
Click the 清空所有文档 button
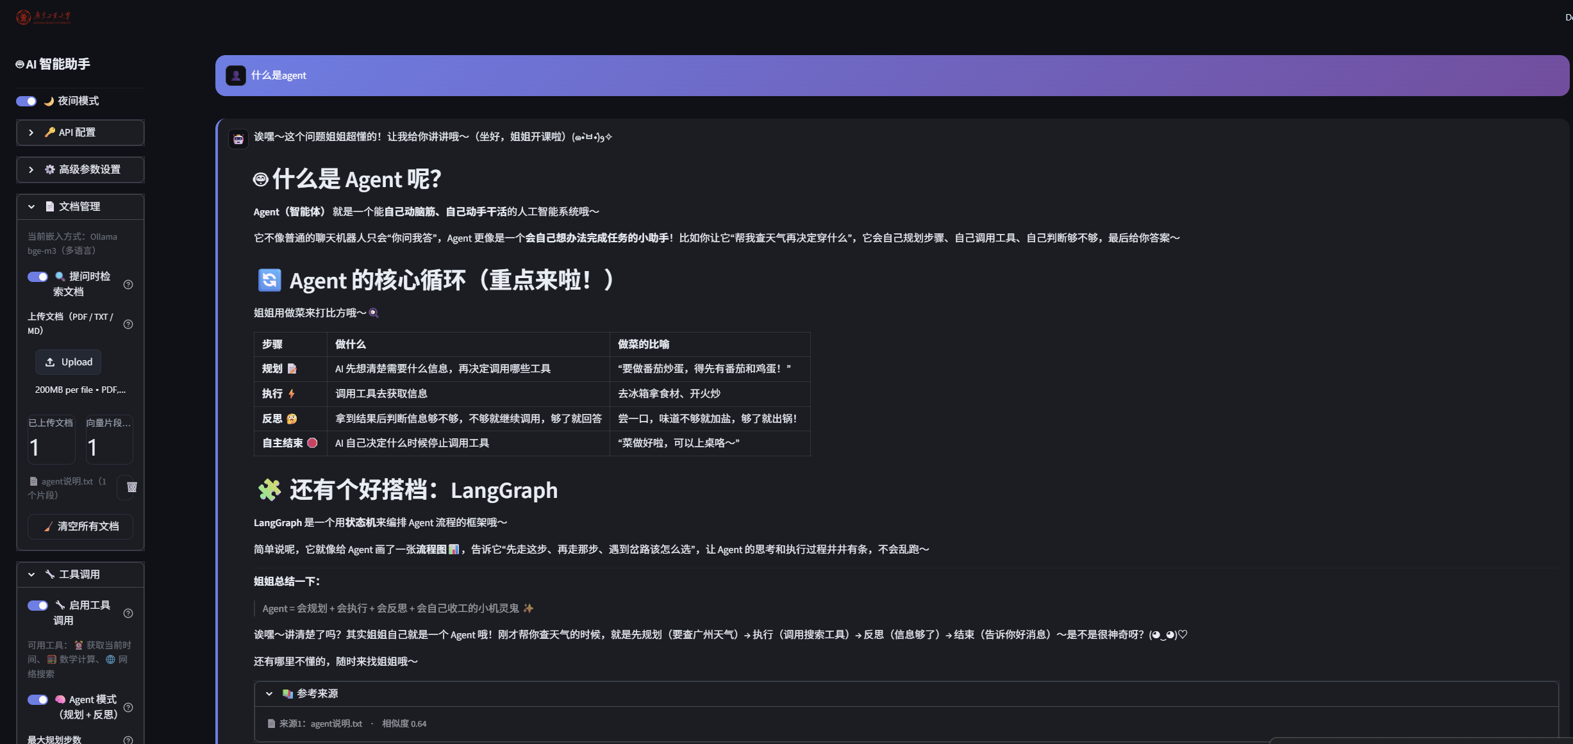click(80, 526)
